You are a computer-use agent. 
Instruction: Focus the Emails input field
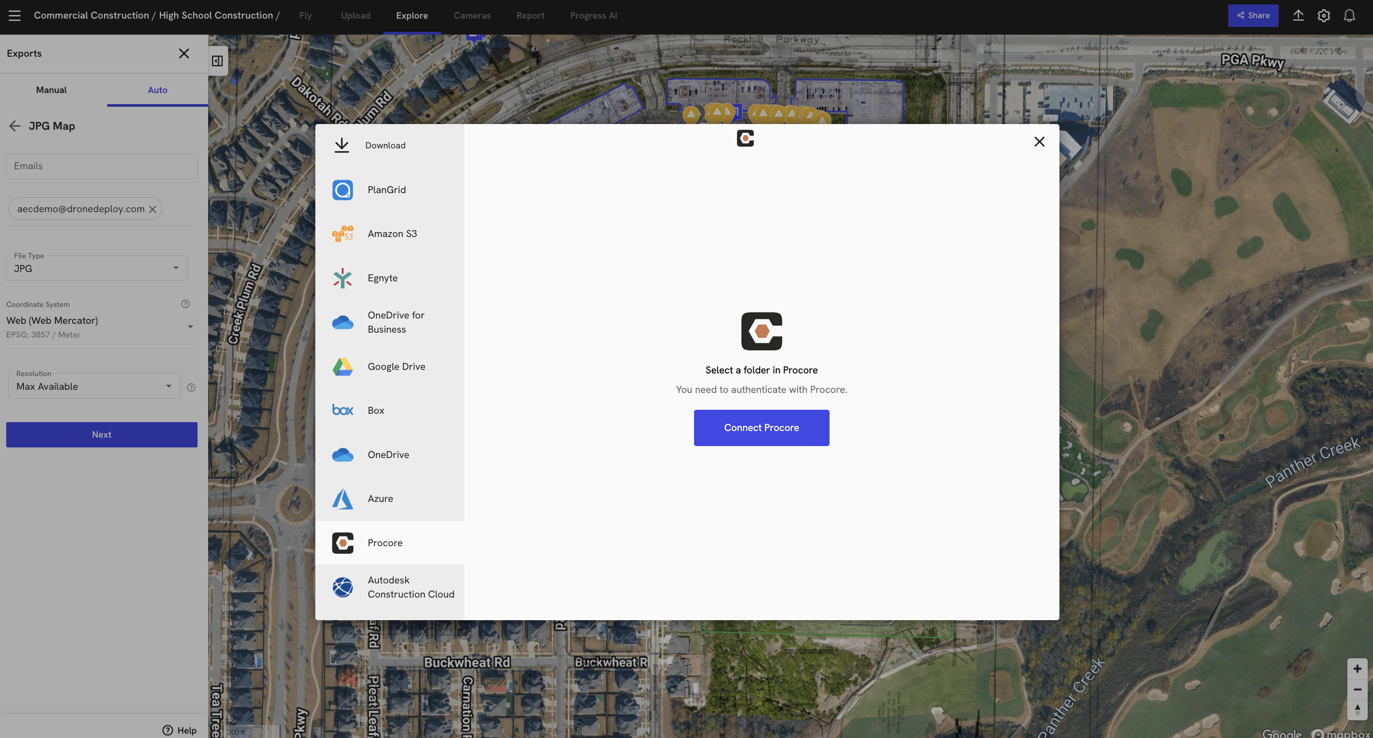point(101,166)
